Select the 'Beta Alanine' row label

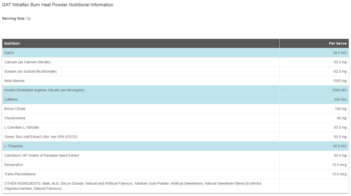[x=14, y=81]
